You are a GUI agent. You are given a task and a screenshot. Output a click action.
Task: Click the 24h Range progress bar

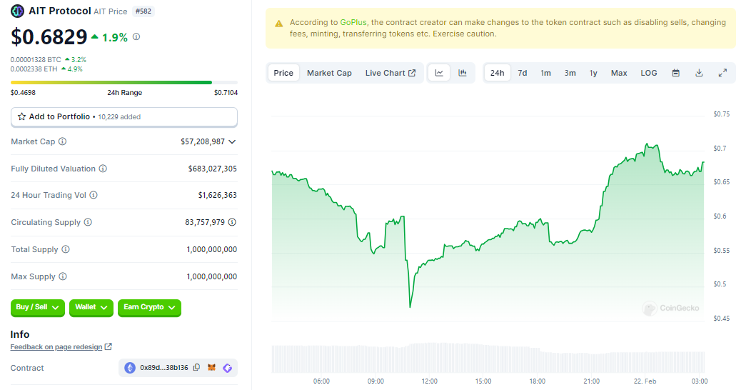pos(124,82)
